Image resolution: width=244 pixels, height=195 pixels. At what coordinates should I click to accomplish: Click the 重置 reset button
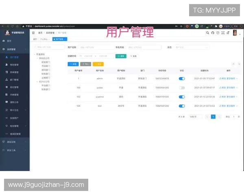[x=133, y=56]
